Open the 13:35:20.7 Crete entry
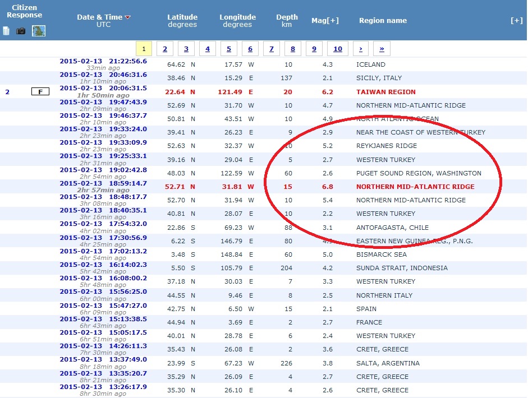 (103, 373)
